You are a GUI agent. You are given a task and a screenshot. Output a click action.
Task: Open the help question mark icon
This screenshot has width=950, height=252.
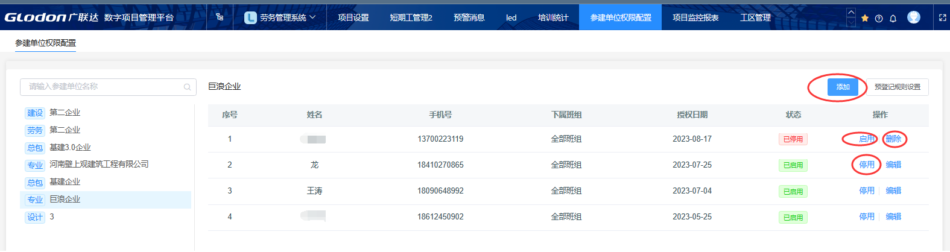click(879, 18)
